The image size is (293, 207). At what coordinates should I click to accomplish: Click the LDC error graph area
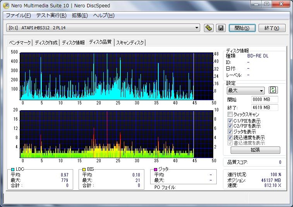[x=117, y=76]
